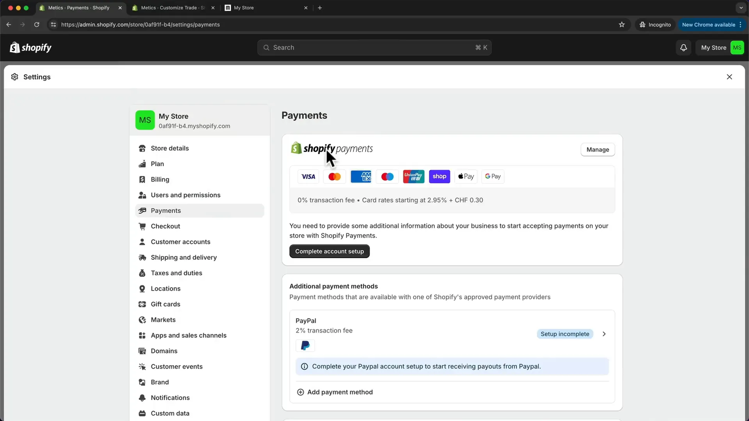Click the Billing receipt icon

coord(142,180)
